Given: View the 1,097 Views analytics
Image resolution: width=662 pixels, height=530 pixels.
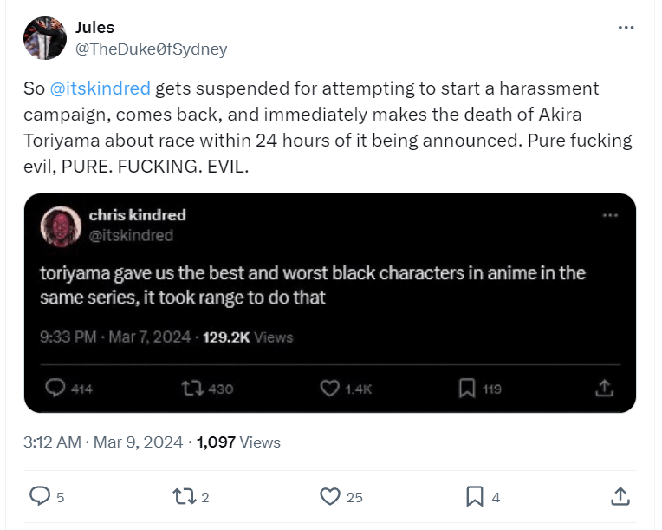Looking at the screenshot, I should point(238,442).
